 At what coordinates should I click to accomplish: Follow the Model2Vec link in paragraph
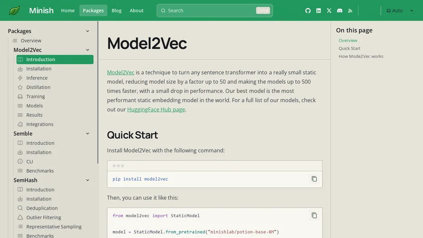pyautogui.click(x=121, y=73)
